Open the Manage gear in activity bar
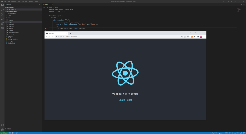This screenshot has width=246, height=134. click(2, 130)
